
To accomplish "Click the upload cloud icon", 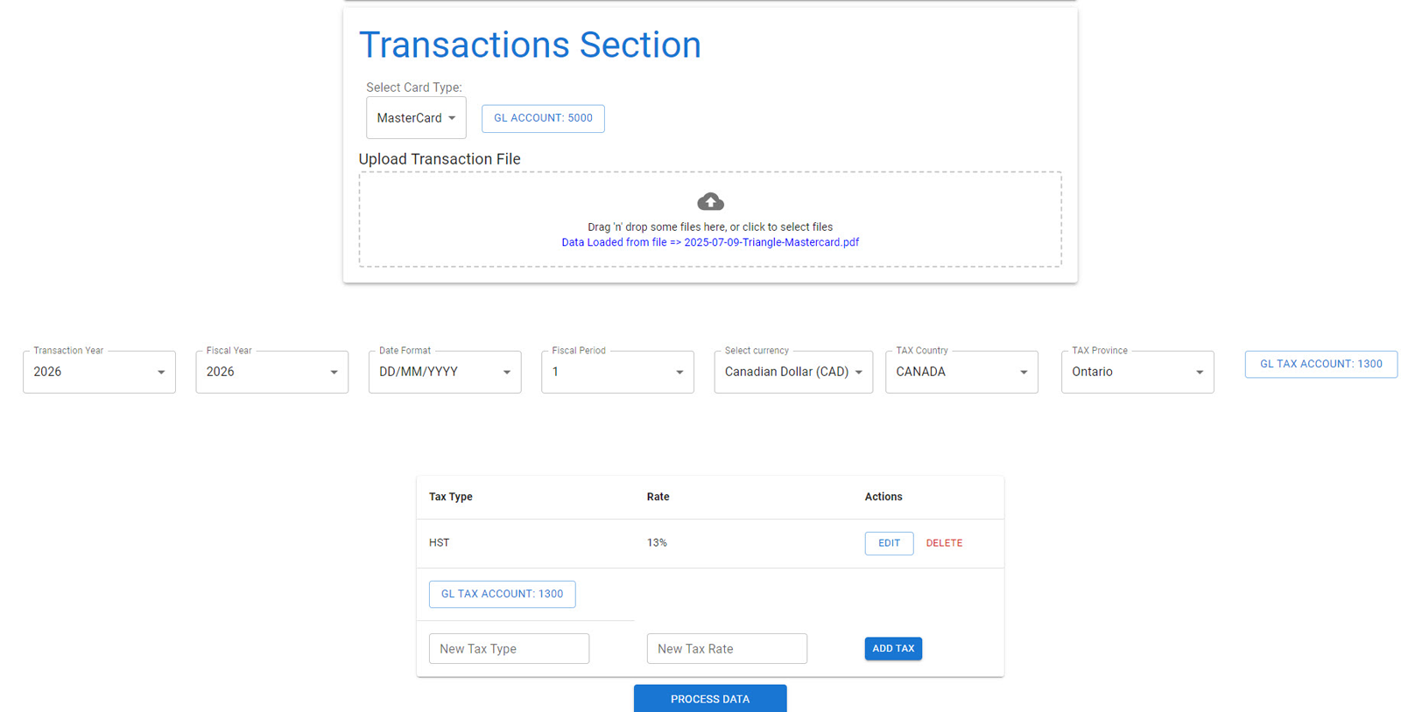I will [x=710, y=201].
